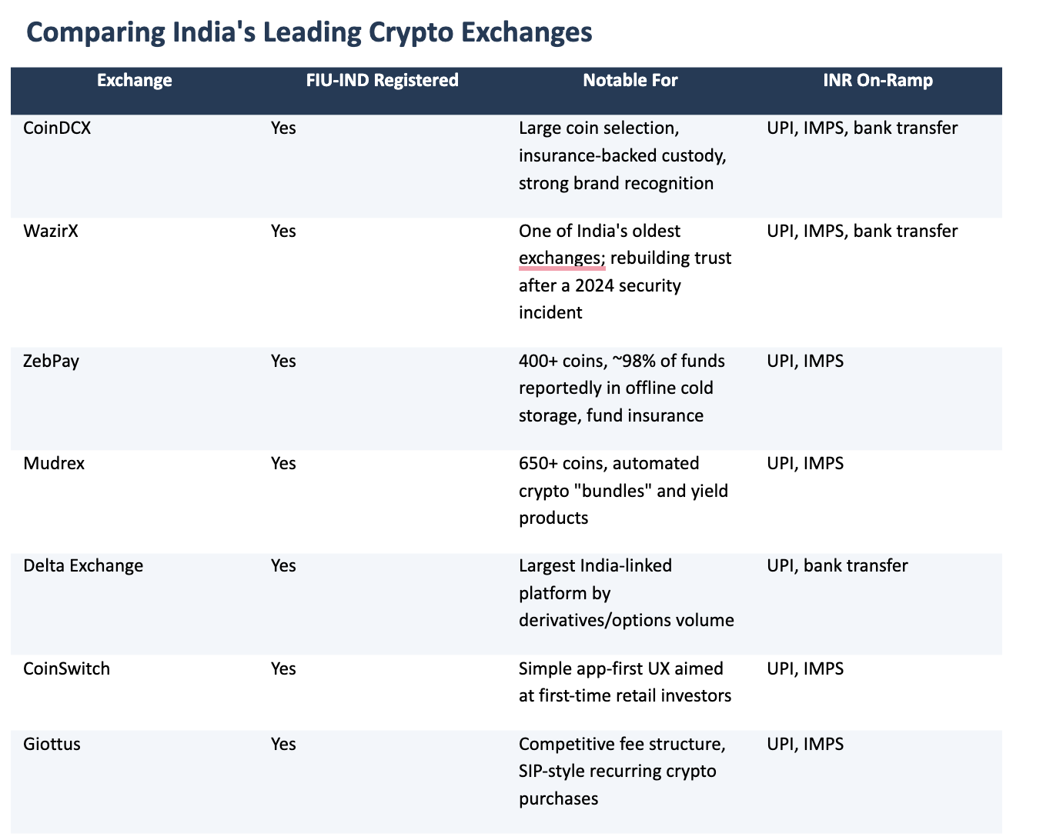Select the WazirX row name
The width and height of the screenshot is (1053, 840).
click(x=52, y=231)
